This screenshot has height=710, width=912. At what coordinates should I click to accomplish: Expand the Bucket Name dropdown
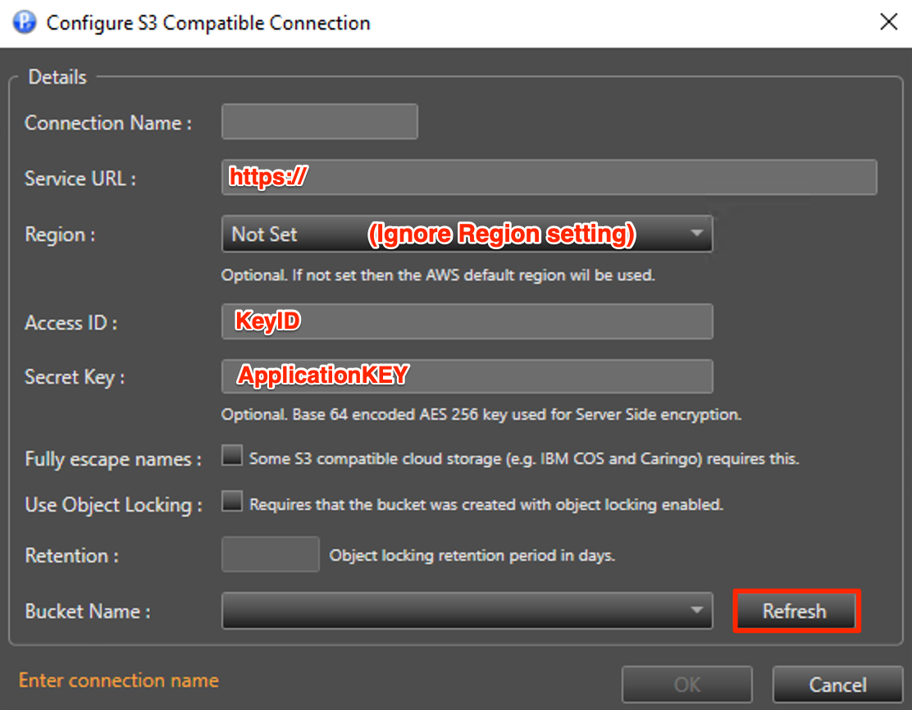(x=467, y=611)
